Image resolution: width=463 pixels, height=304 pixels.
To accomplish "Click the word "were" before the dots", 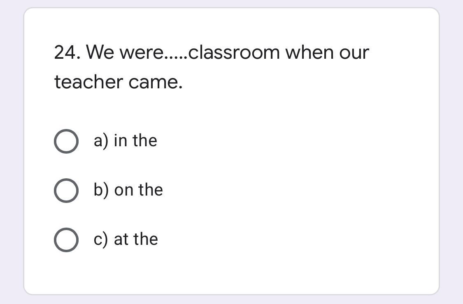I will coord(141,53).
